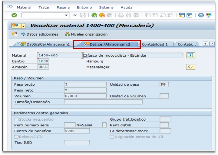The image size is (218, 155).
Task: Click the Unidad de peso KG field
Action: [164, 84]
